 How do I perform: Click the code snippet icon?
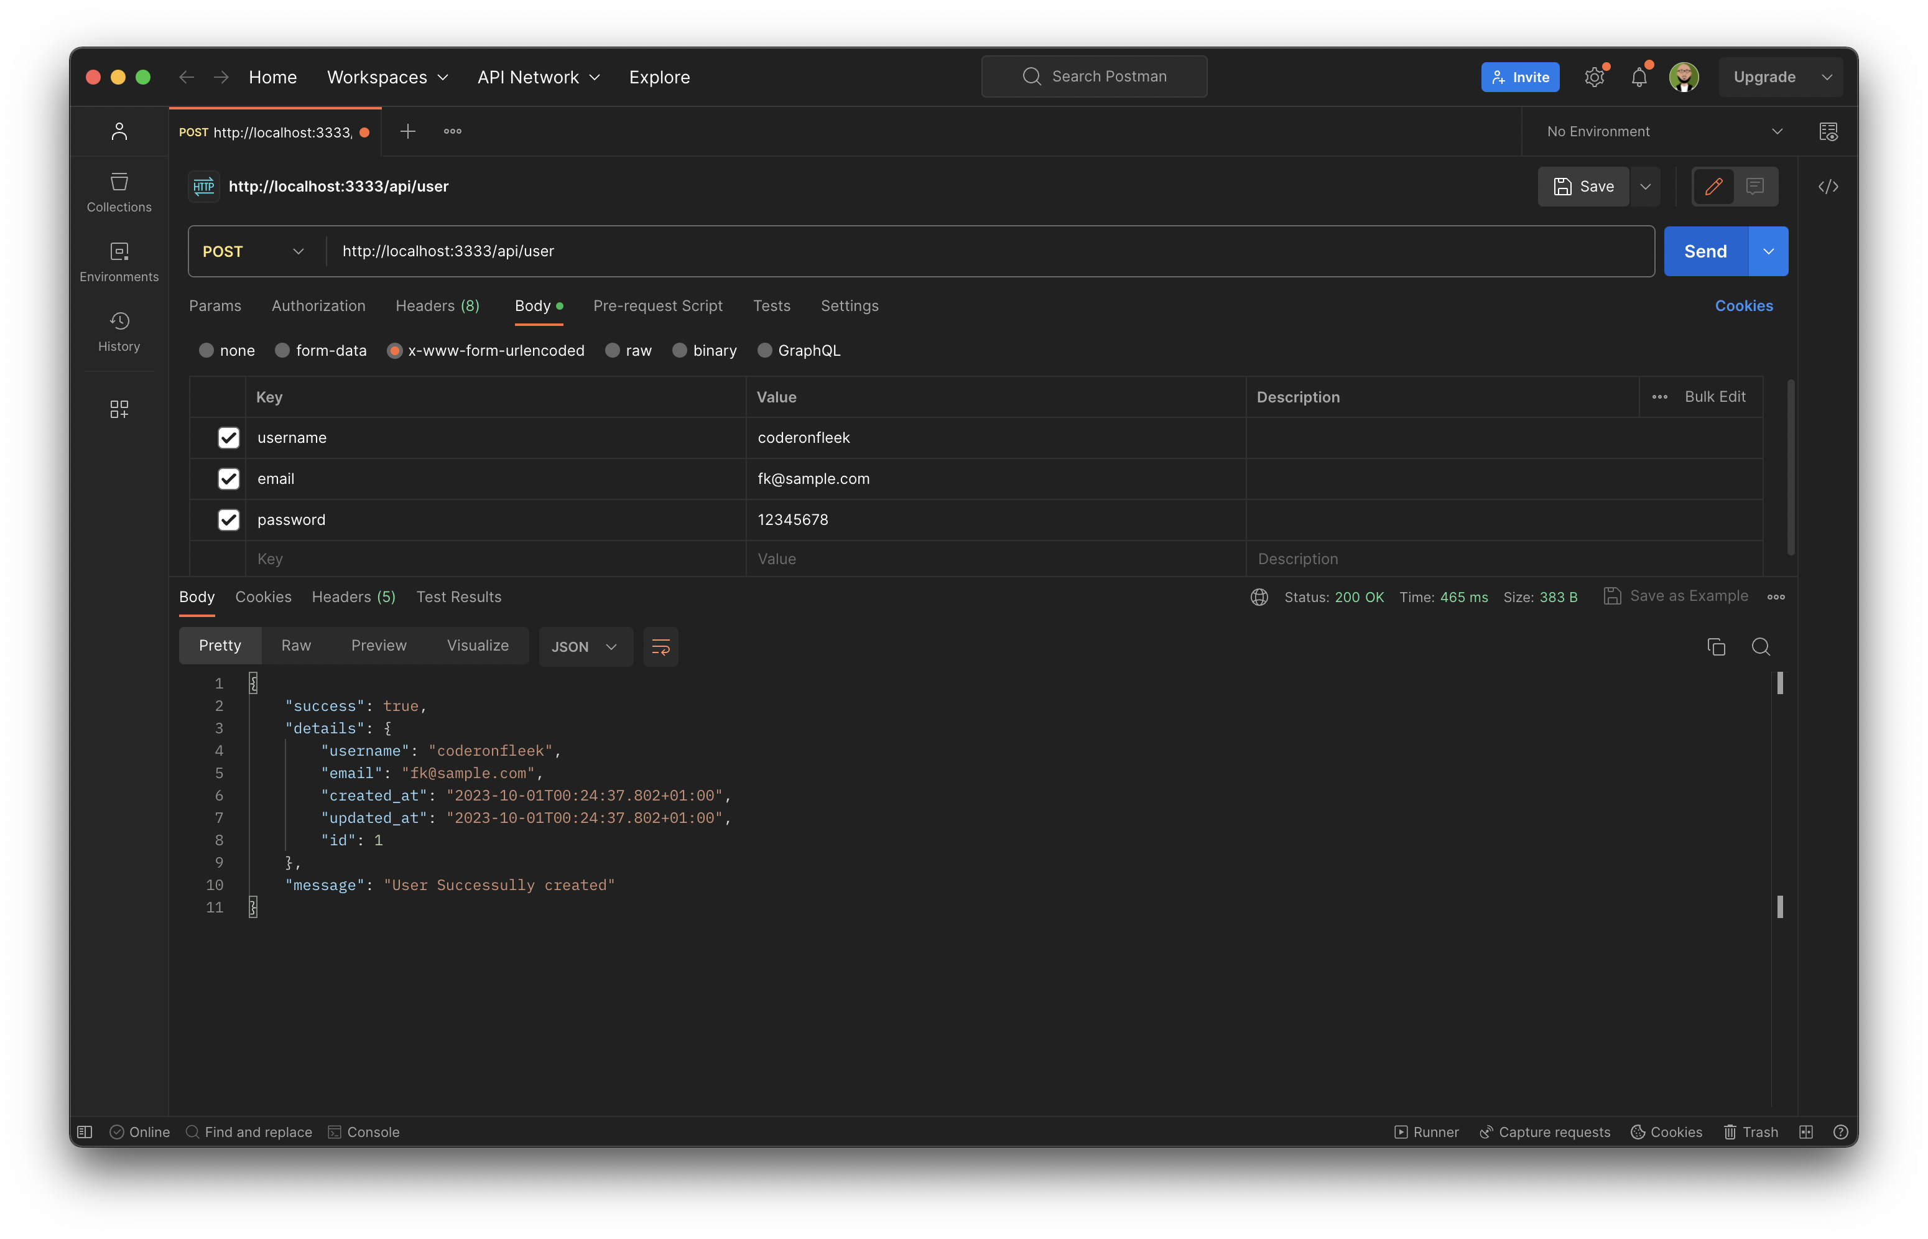tap(1827, 187)
